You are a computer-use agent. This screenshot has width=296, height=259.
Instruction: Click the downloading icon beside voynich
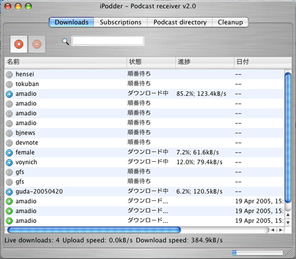pos(9,162)
